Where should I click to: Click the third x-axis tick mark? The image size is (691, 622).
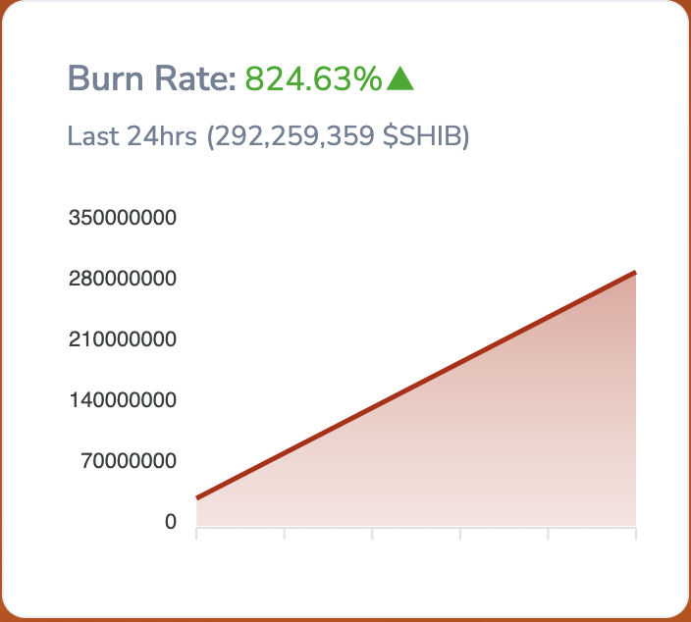(373, 533)
